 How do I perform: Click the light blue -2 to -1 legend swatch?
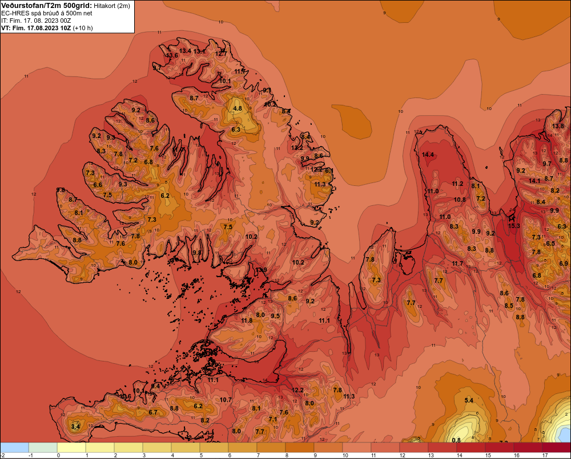(x=15, y=447)
